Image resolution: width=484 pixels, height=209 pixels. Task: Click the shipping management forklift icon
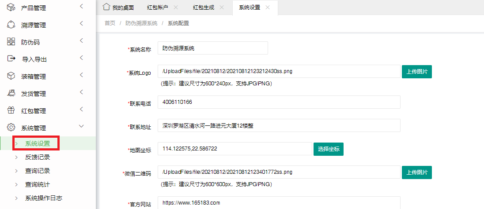[x=11, y=93]
